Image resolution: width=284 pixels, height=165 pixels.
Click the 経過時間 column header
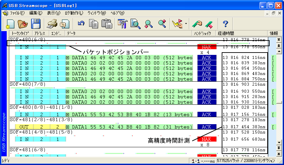click(x=241, y=33)
